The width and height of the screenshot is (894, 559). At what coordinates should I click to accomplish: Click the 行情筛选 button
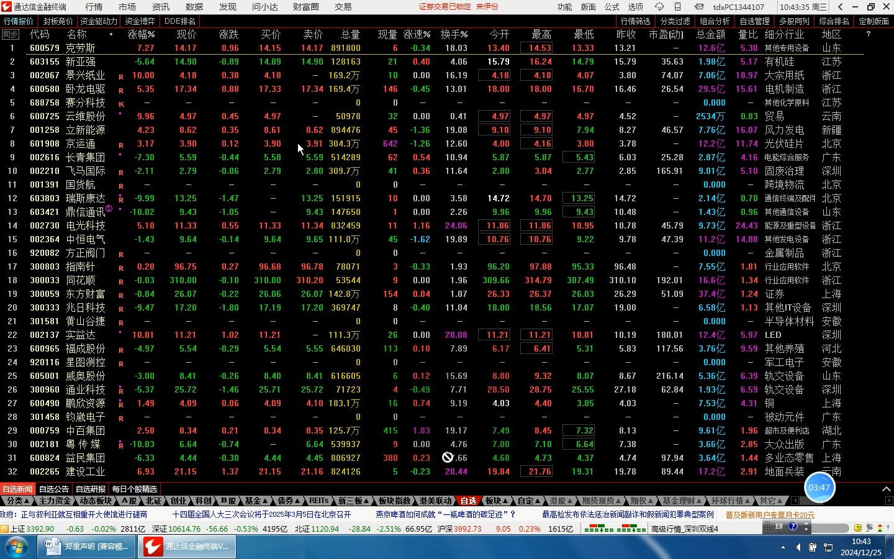click(x=636, y=21)
